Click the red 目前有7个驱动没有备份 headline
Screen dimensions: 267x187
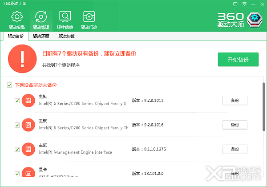pos(89,53)
